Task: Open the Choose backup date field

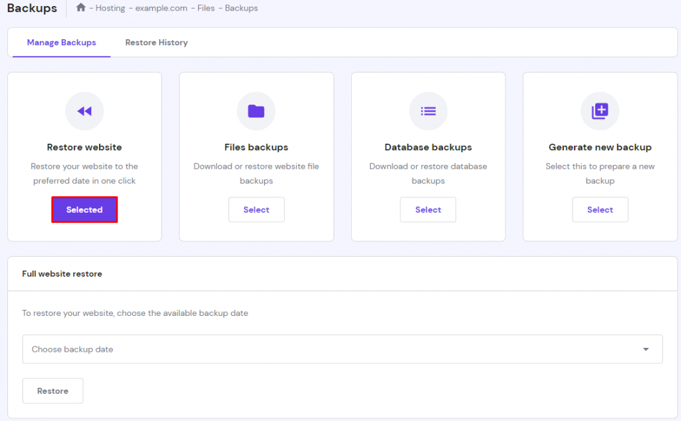Action: 333,349
